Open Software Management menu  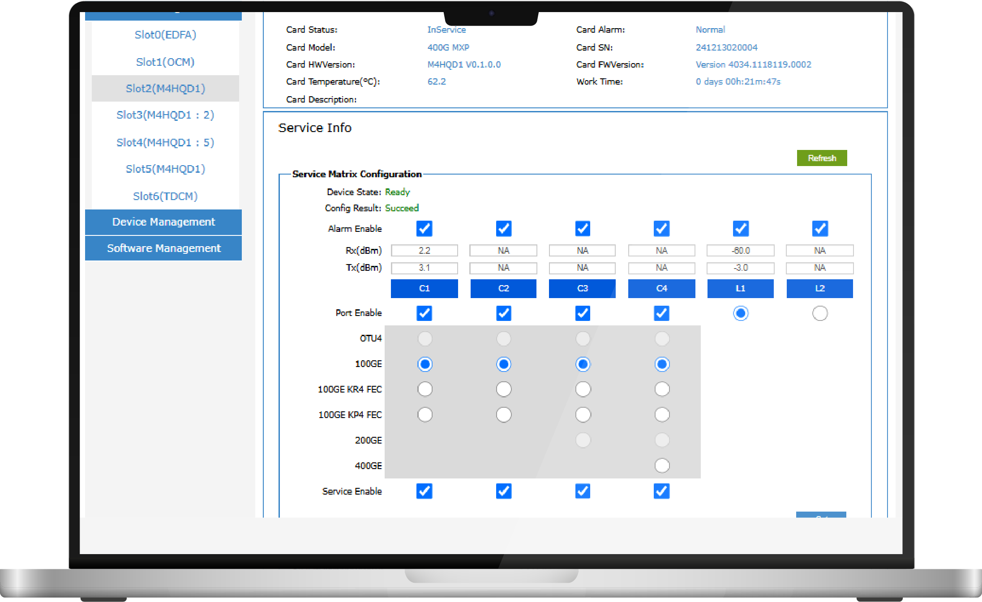point(163,248)
